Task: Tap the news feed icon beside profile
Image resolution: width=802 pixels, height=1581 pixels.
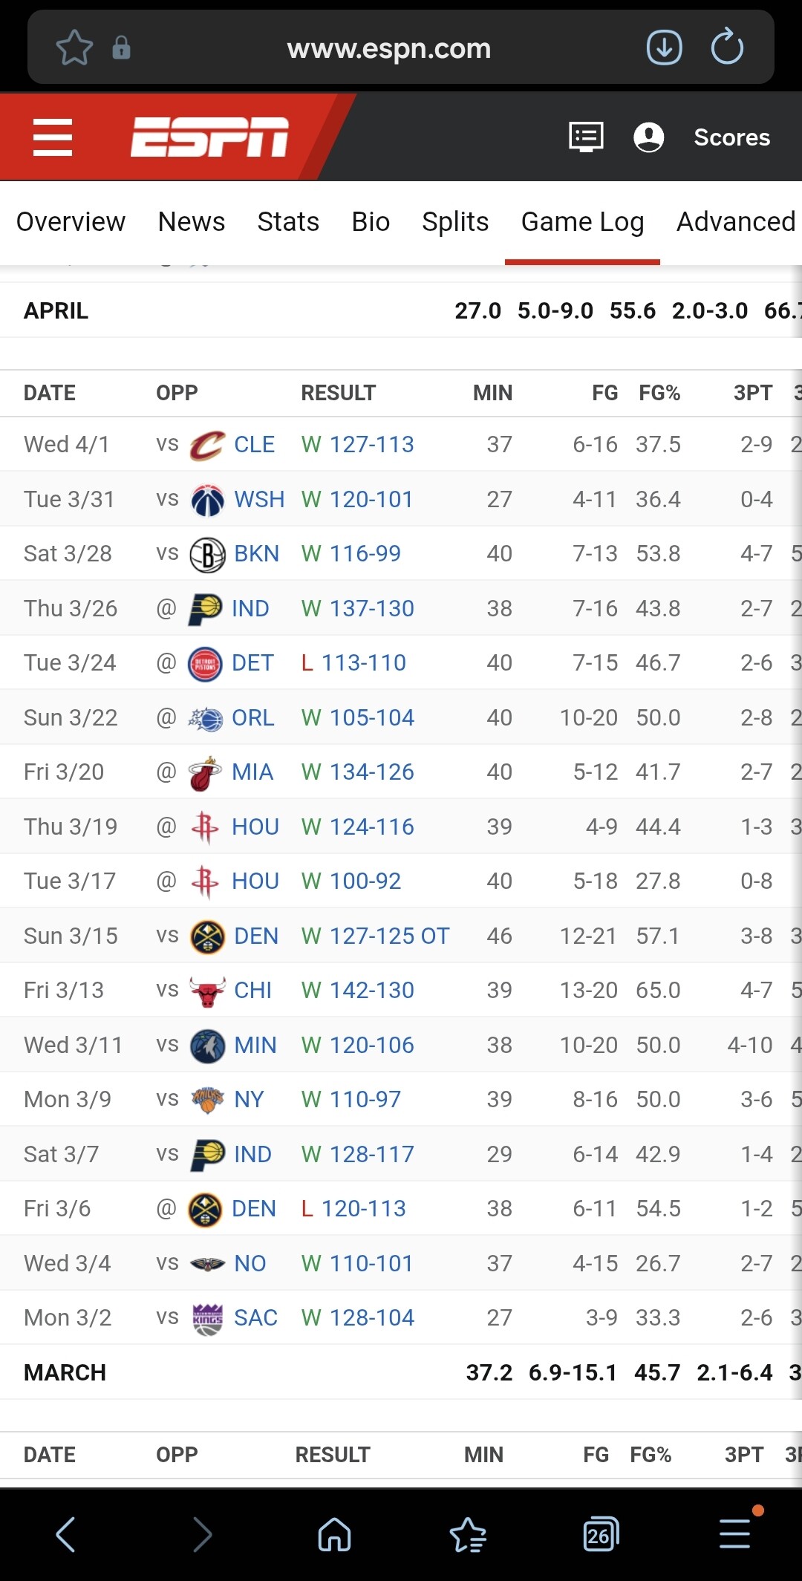Action: tap(586, 137)
